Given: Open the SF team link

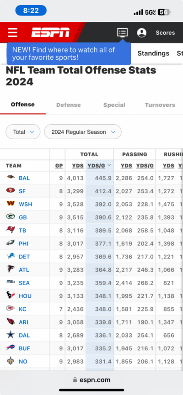Looking at the screenshot, I should [22, 191].
